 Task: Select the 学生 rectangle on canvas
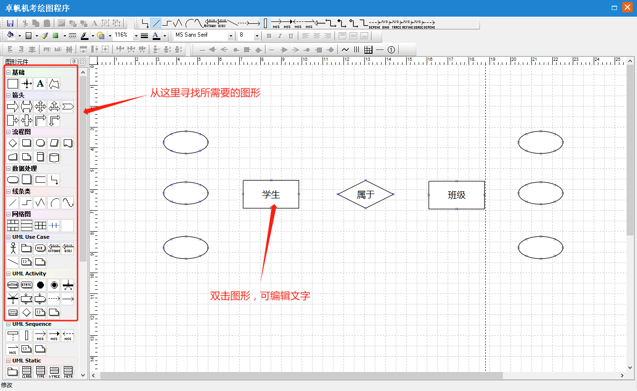click(x=271, y=194)
